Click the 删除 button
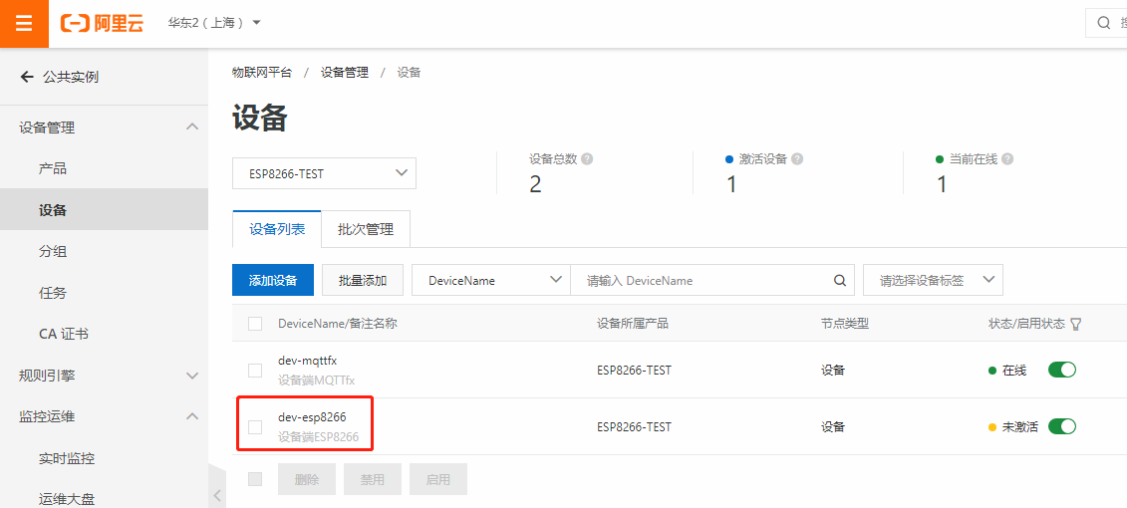Image resolution: width=1127 pixels, height=508 pixels. point(307,479)
